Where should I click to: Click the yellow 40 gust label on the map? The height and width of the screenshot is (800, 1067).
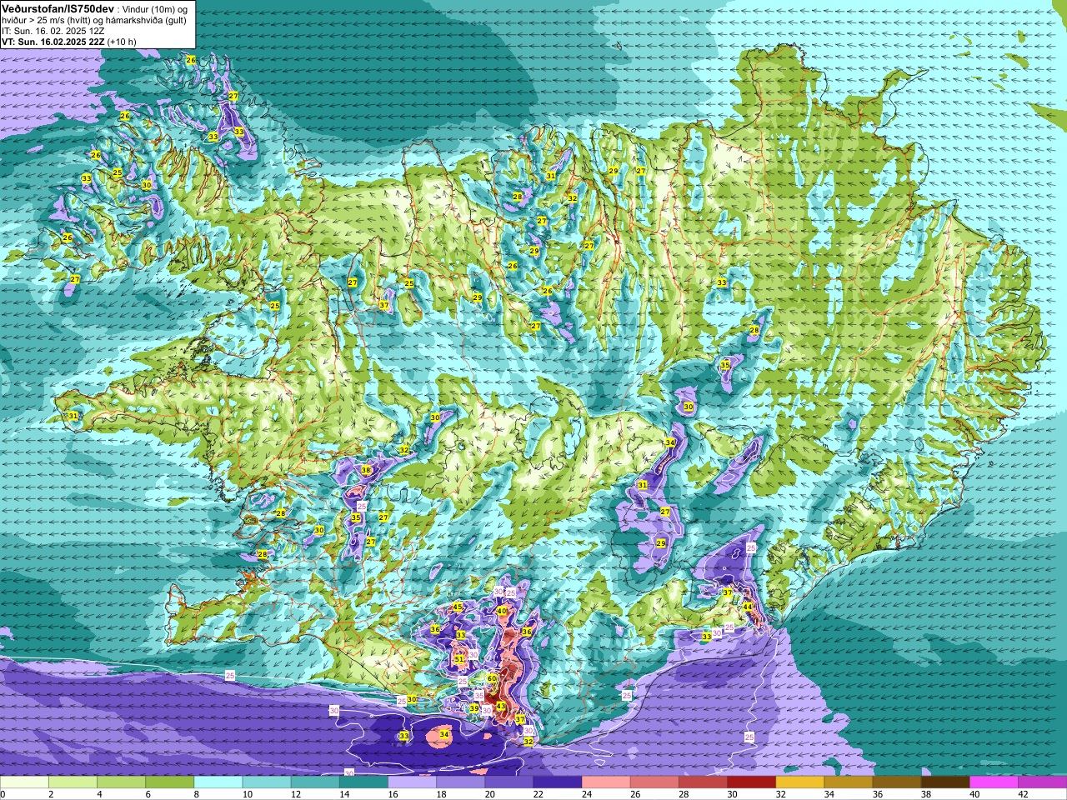[501, 611]
